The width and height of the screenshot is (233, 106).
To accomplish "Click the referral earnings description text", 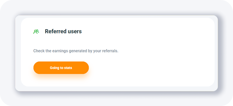I will click(x=75, y=51).
